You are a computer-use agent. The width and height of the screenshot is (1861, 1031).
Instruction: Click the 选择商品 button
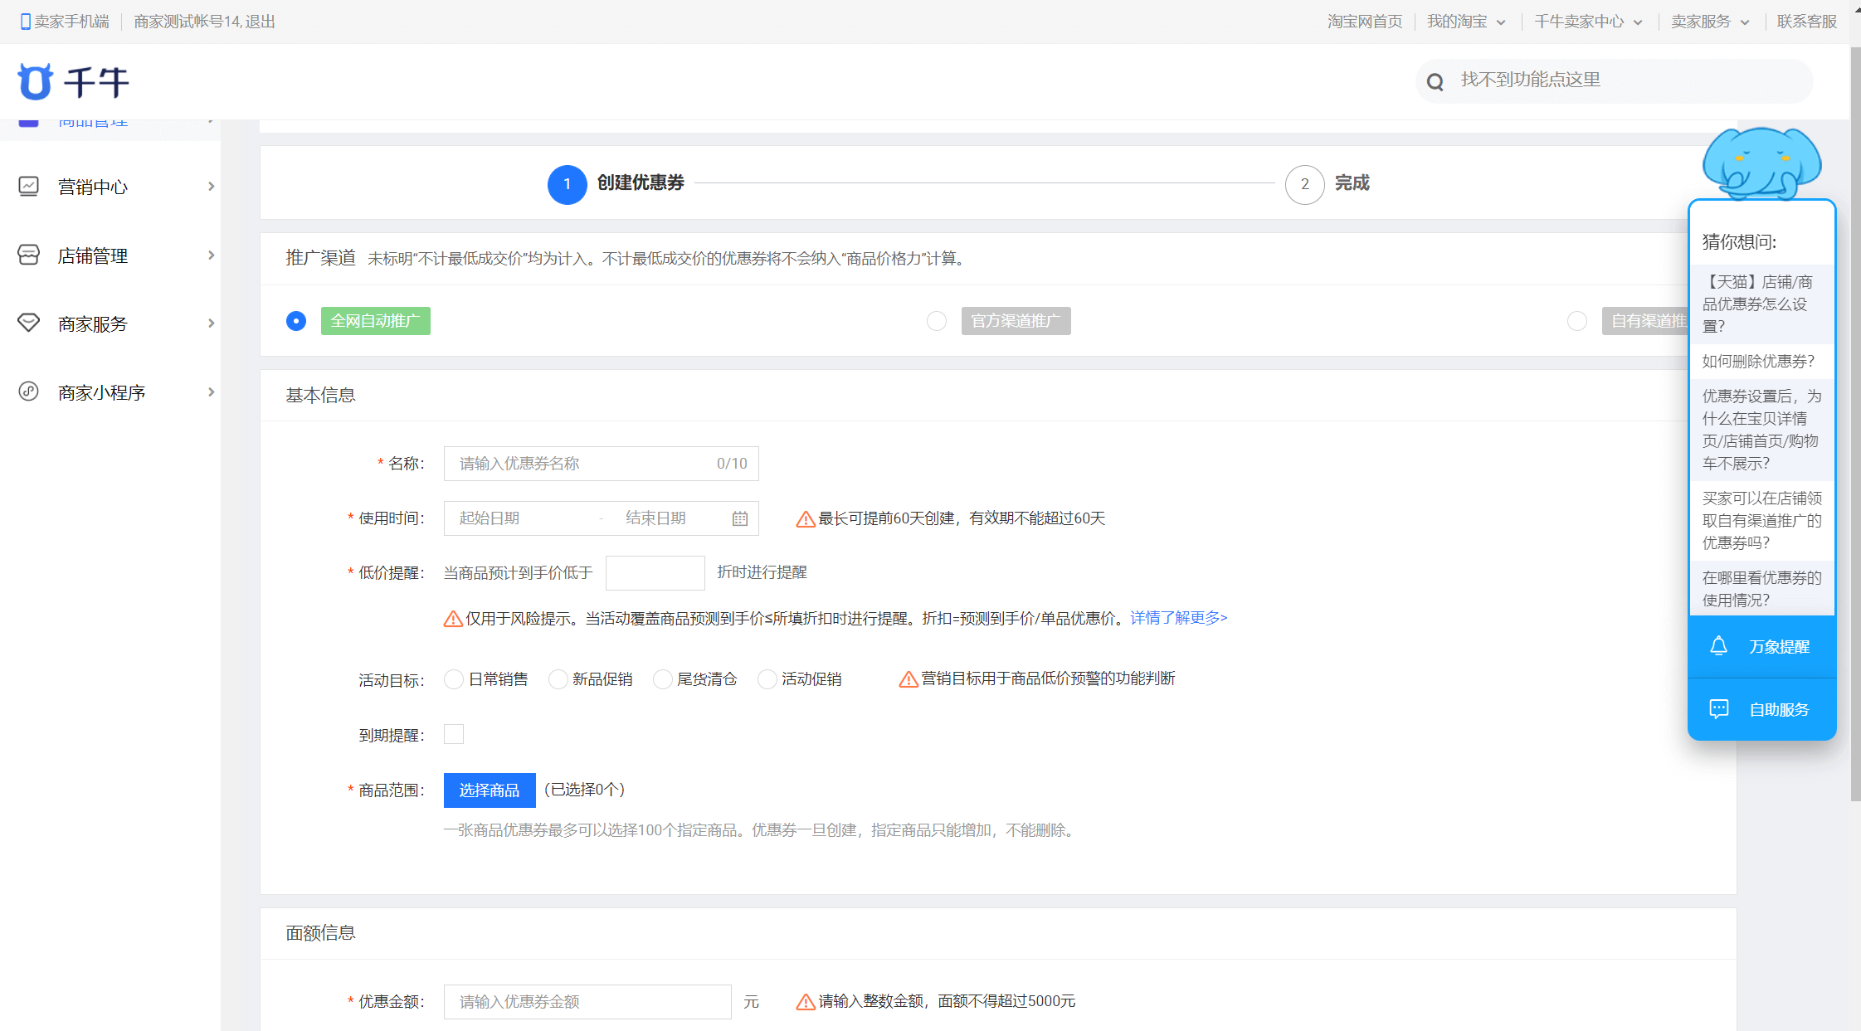click(489, 790)
